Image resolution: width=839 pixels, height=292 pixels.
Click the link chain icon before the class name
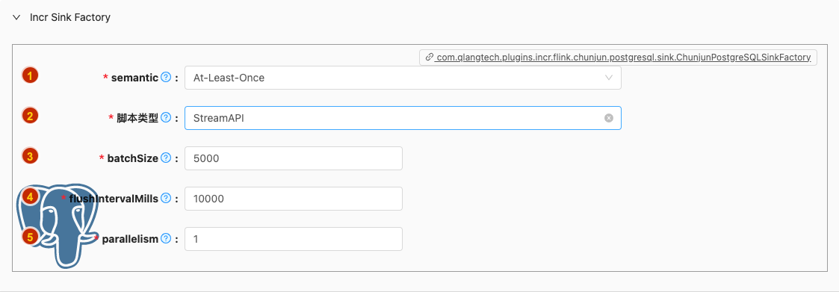[429, 58]
